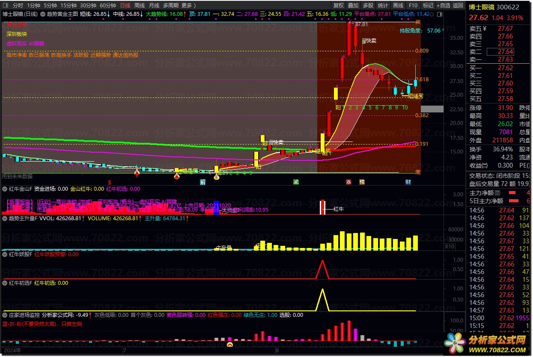The height and width of the screenshot is (357, 533).
Task: Collapse the 红牛初选F indicator panel
Action: [x=5, y=283]
